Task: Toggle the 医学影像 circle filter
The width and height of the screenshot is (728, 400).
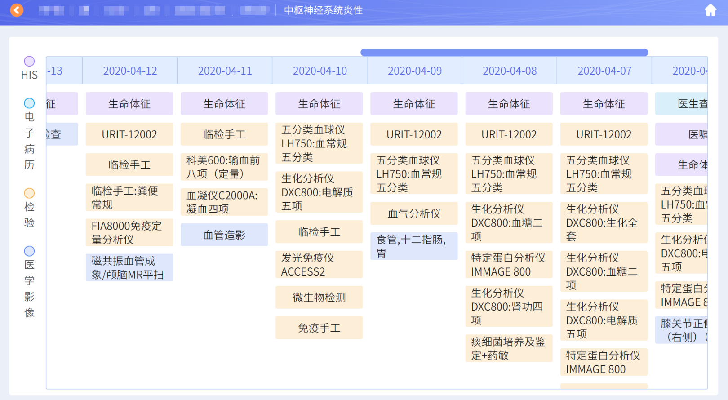Action: 29,251
